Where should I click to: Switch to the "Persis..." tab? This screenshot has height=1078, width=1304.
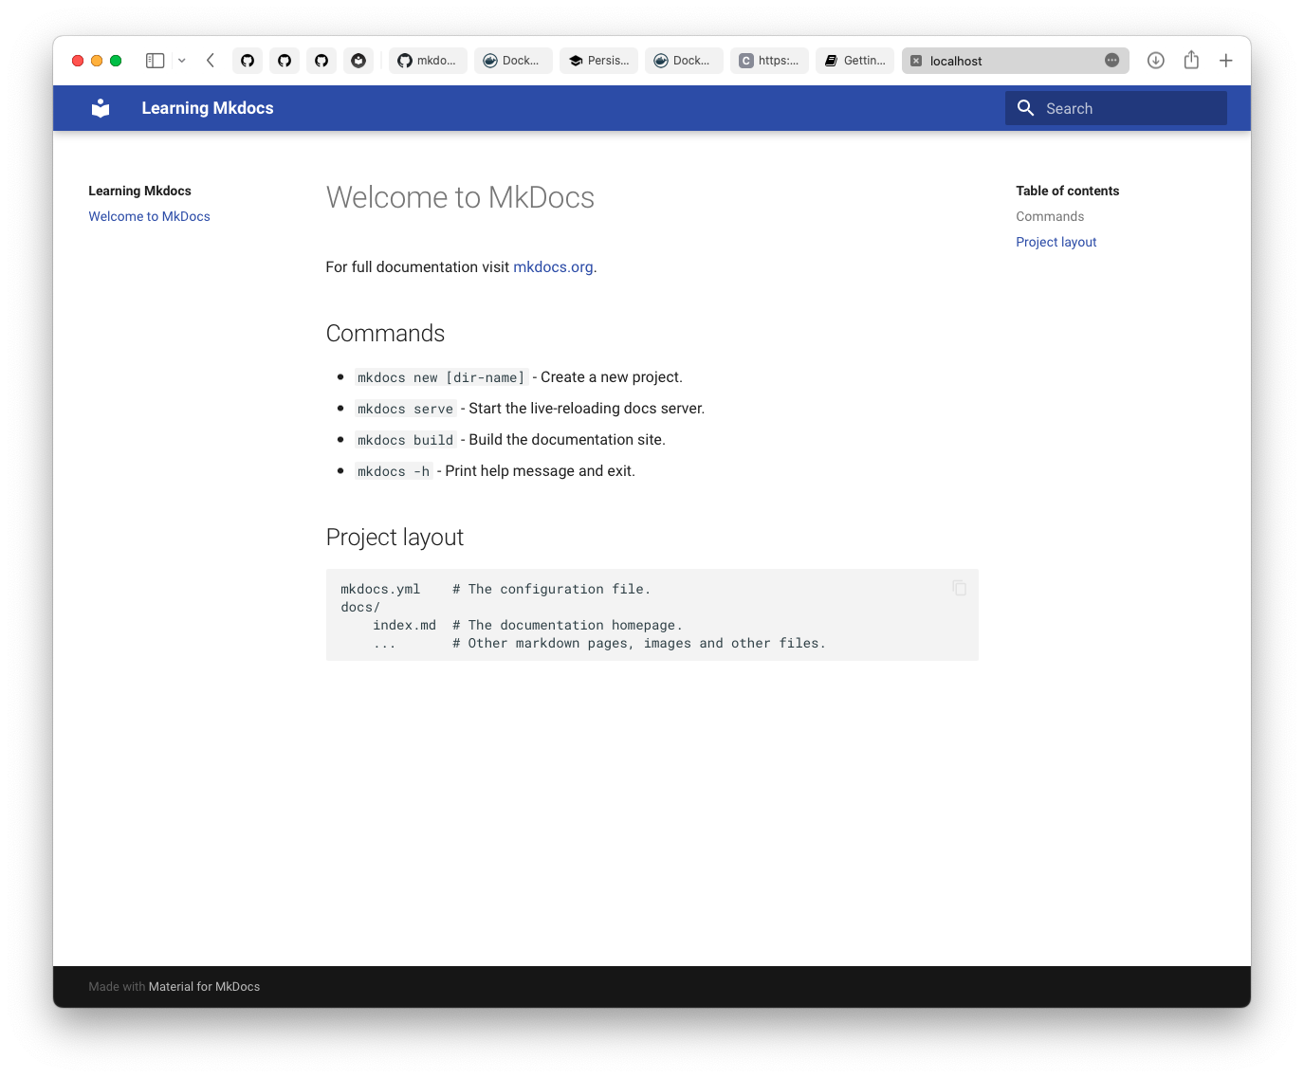(598, 61)
